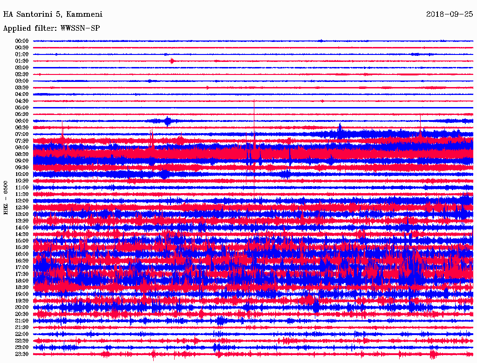
Task: Select the 07:00 time label
Action: click(x=22, y=134)
